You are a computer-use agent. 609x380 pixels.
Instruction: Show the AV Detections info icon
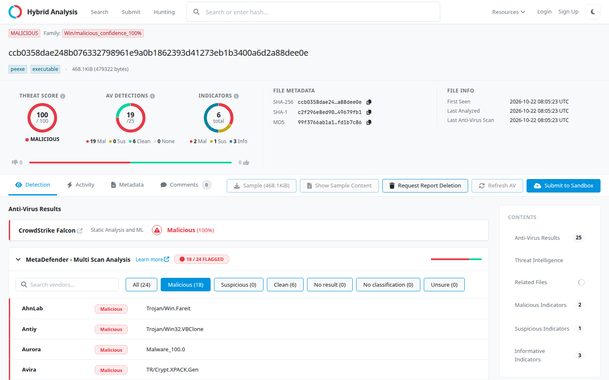click(152, 96)
